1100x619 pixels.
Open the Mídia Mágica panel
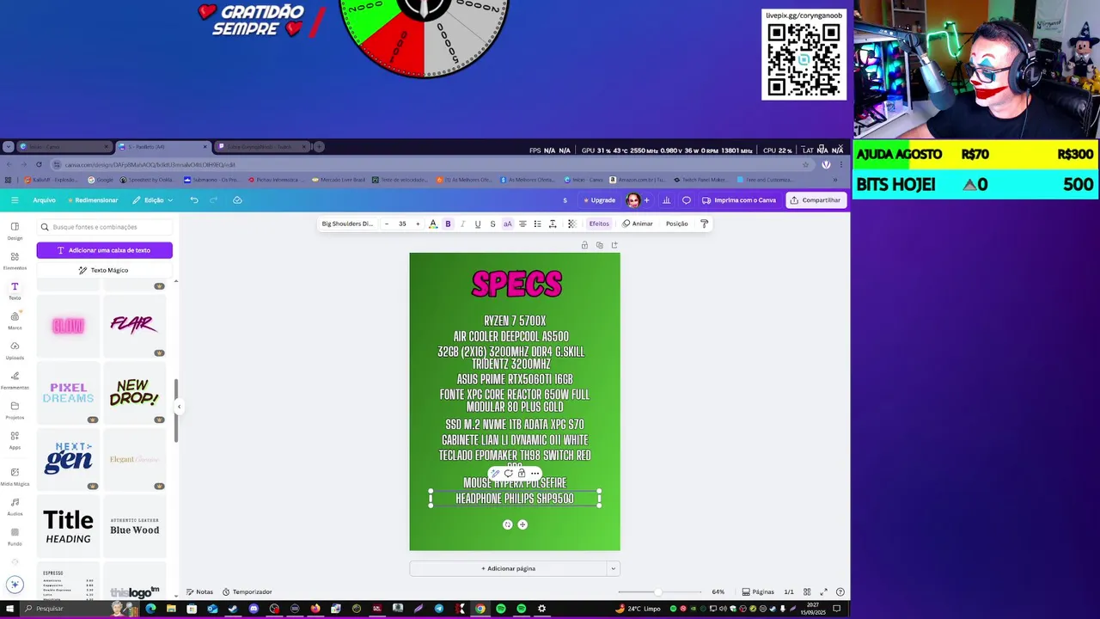point(15,476)
